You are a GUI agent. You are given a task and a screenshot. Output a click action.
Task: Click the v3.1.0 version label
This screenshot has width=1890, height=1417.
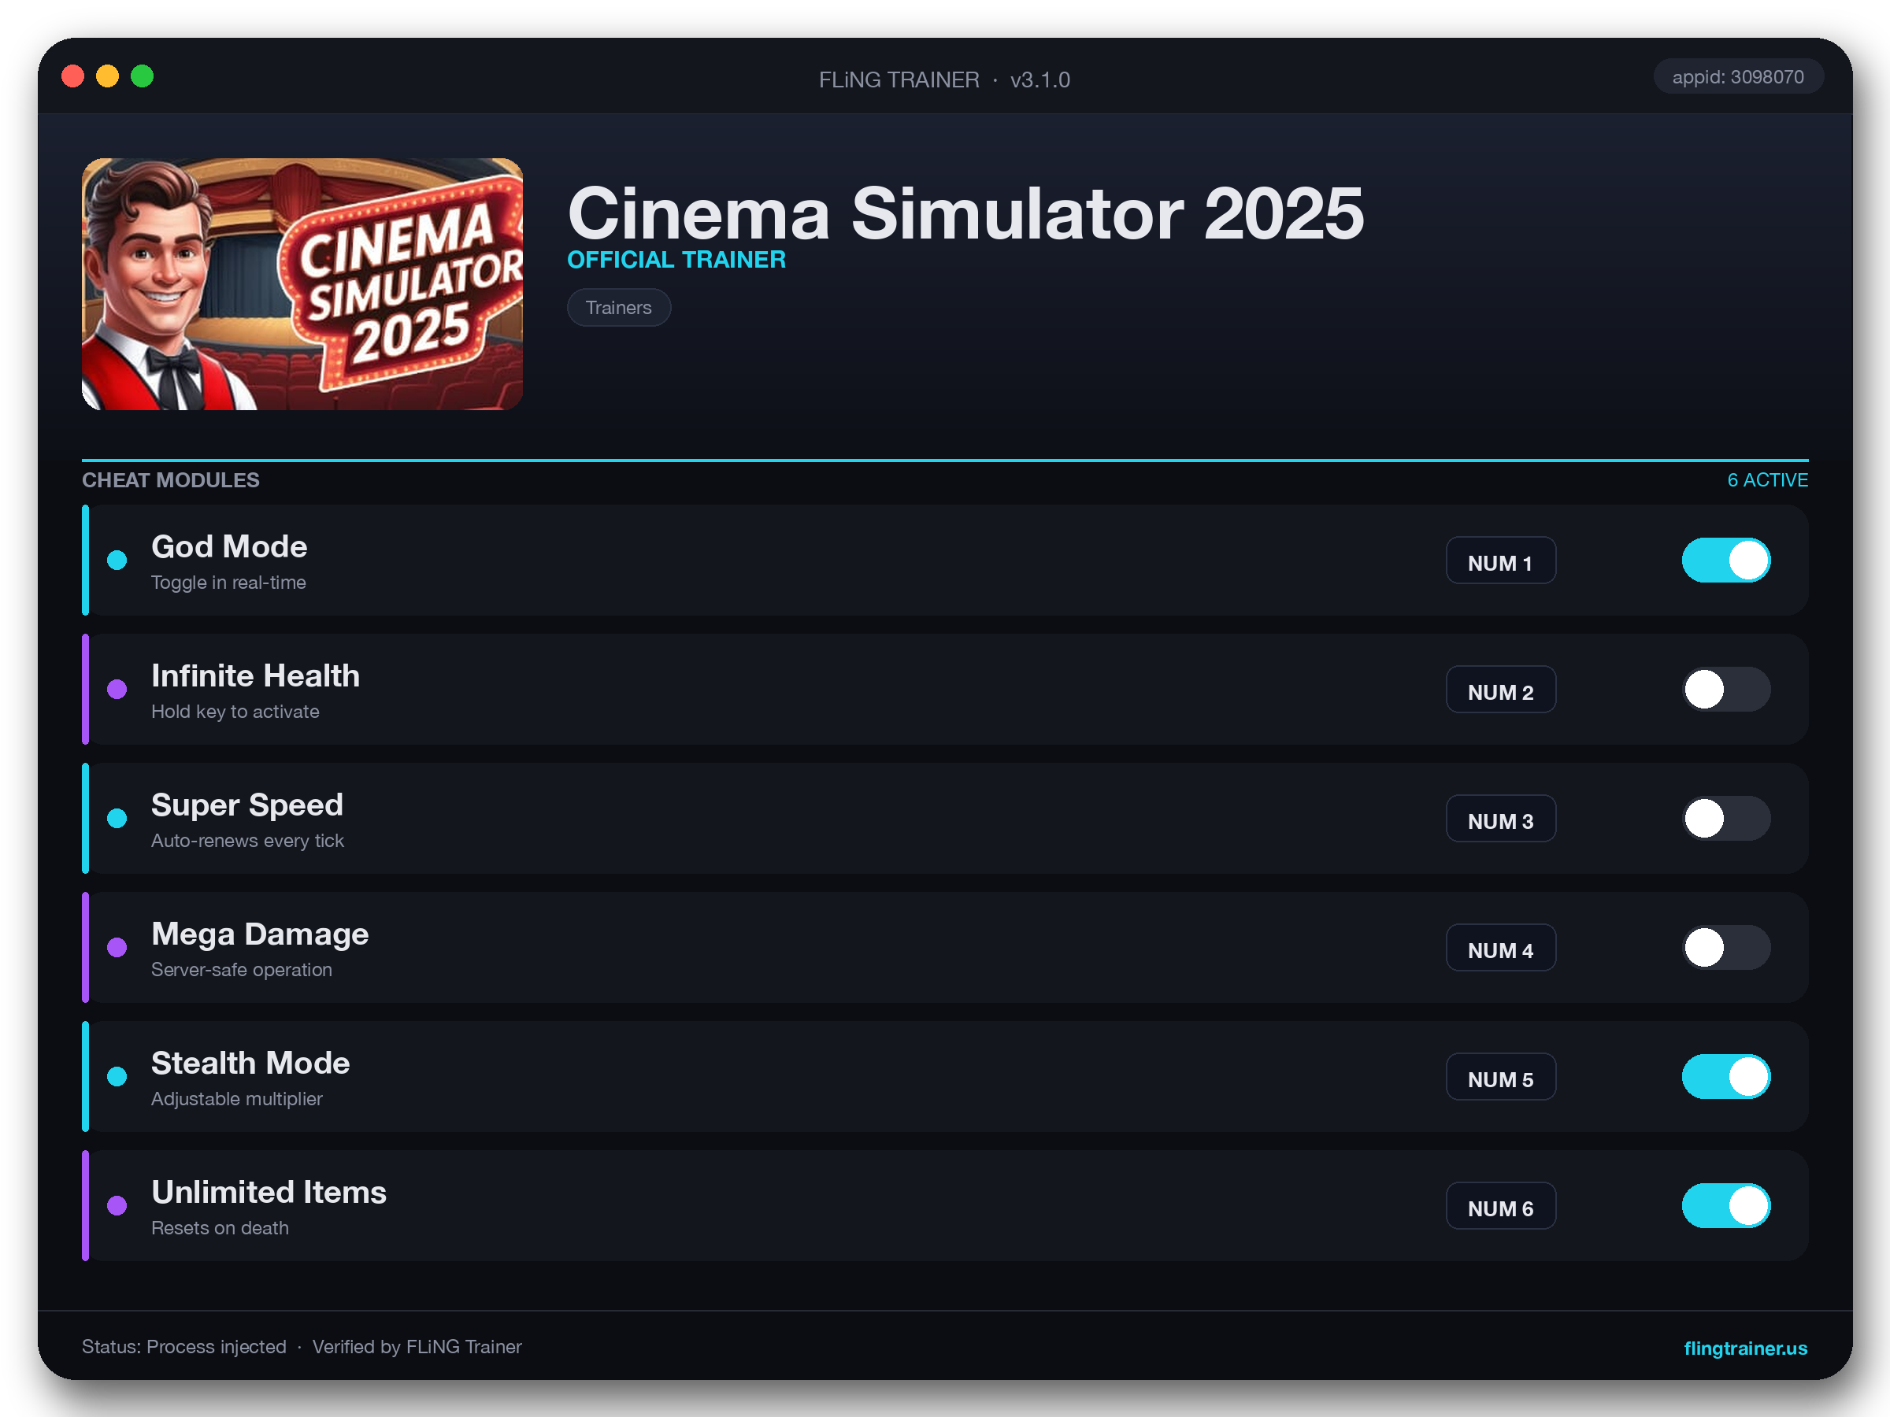coord(1039,80)
